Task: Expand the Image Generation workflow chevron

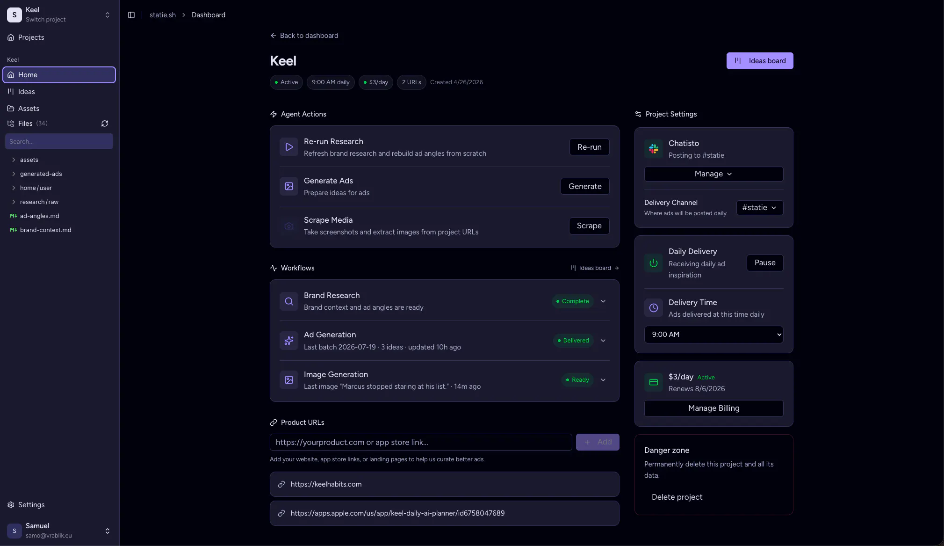Action: click(603, 380)
